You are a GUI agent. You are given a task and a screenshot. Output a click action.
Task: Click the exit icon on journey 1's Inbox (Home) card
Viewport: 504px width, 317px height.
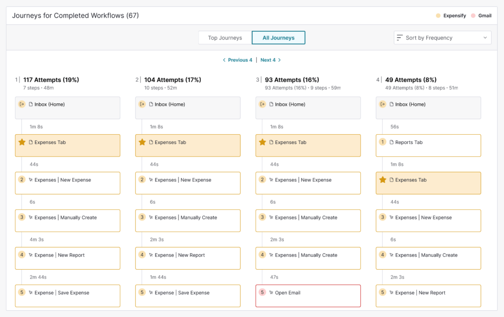pos(22,104)
